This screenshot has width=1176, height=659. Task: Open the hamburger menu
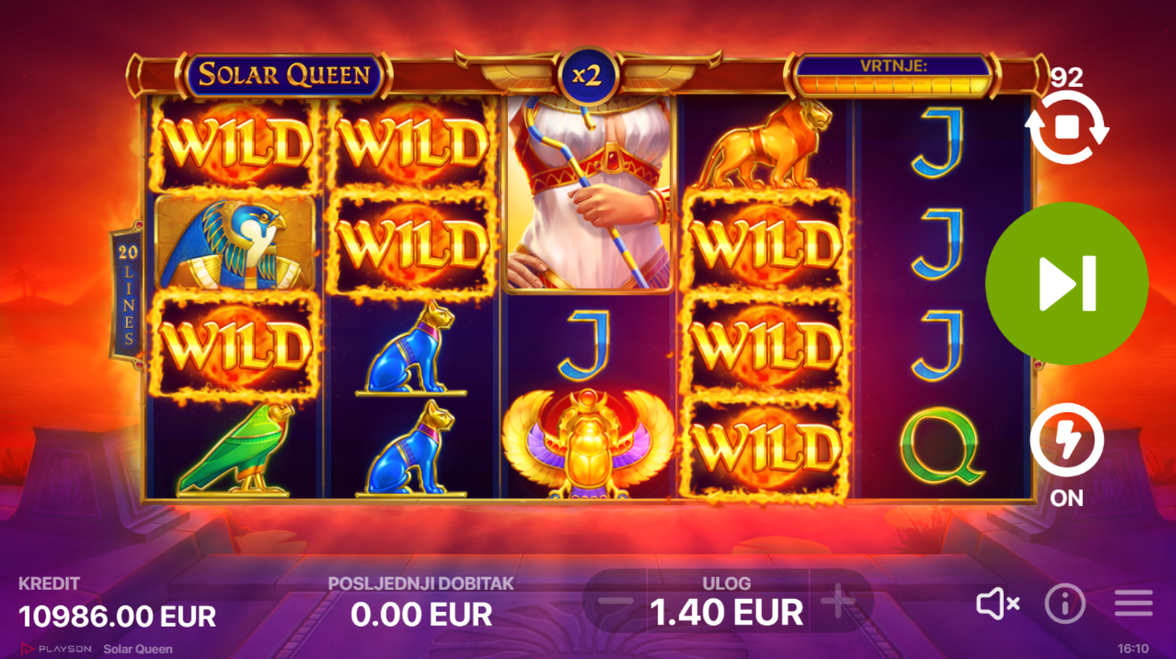(x=1133, y=603)
